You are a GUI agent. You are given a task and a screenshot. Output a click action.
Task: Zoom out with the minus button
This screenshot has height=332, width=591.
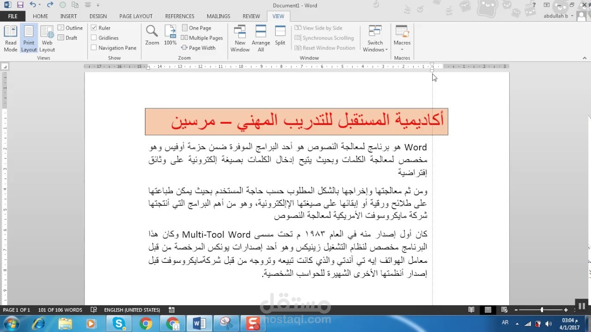[516, 310]
